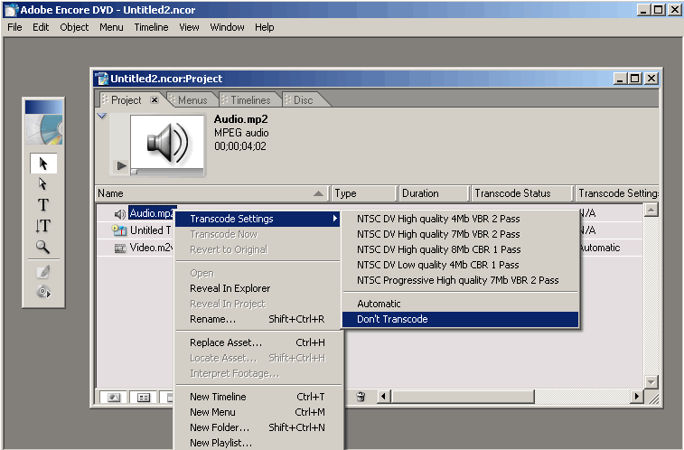The width and height of the screenshot is (684, 450).
Task: Click the Preview disc icon in toolbox
Action: tap(43, 291)
